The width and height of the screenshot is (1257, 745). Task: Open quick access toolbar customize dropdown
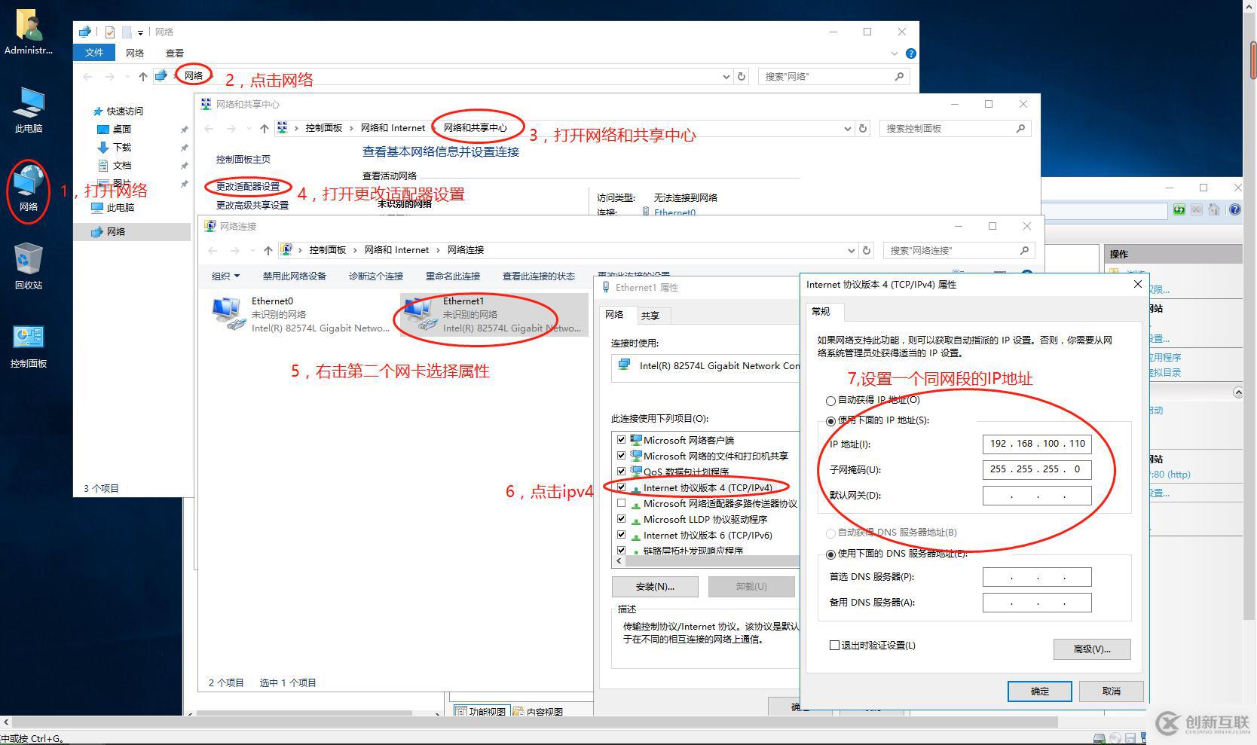(x=140, y=32)
